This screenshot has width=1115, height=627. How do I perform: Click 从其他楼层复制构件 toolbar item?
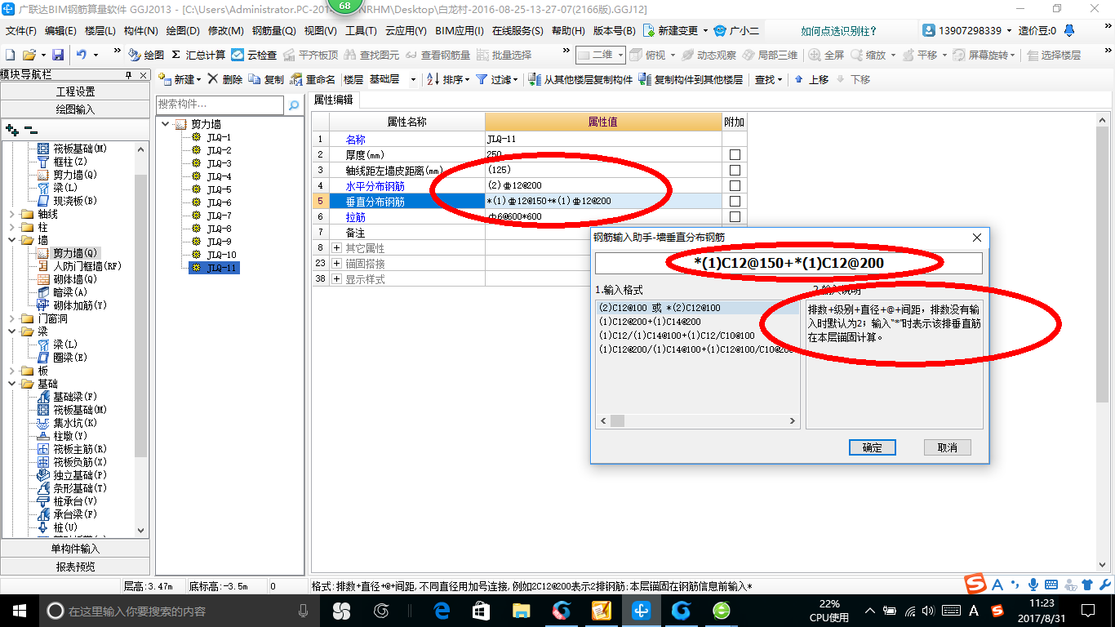pyautogui.click(x=580, y=79)
